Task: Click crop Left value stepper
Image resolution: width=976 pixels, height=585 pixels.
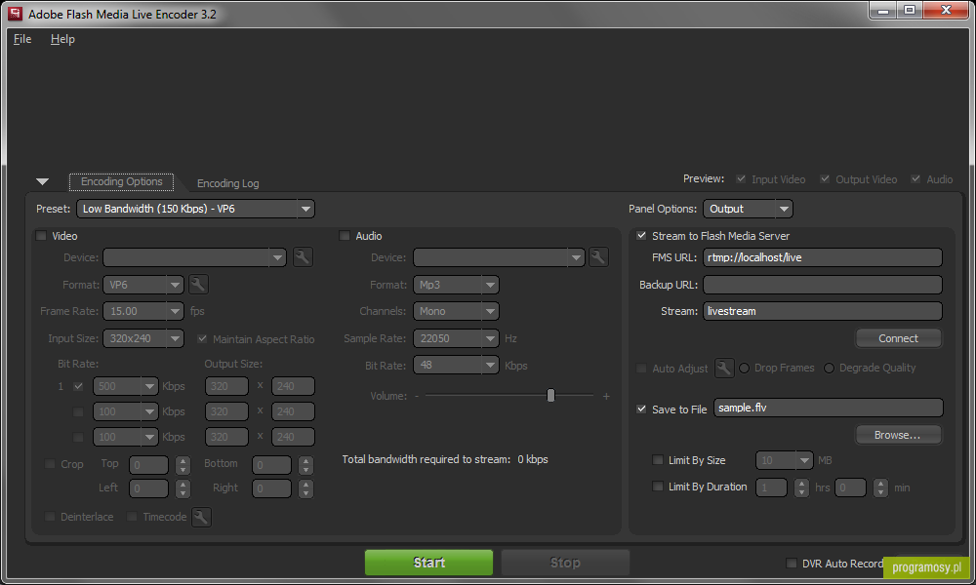Action: coord(183,488)
